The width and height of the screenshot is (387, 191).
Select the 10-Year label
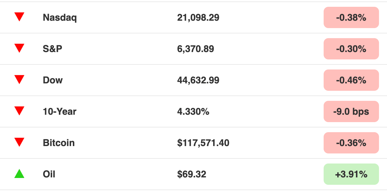(60, 111)
